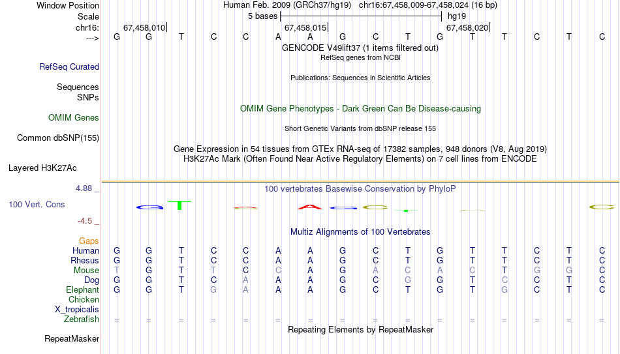Select the chr16: label
The width and height of the screenshot is (620, 354).
coord(87,27)
